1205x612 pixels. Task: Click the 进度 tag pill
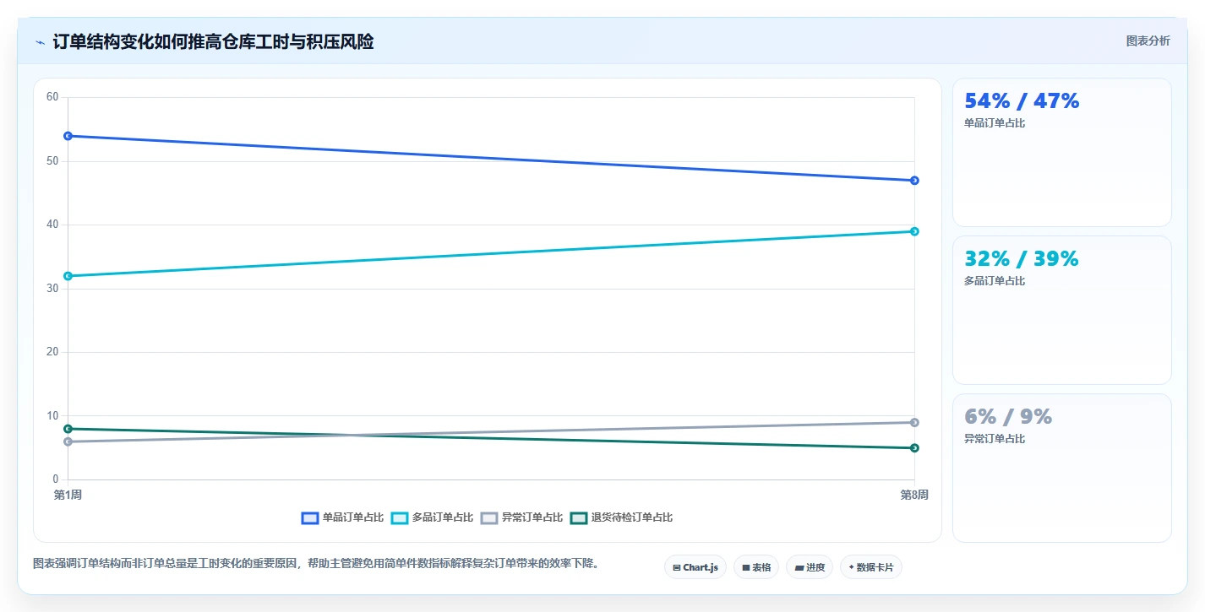pos(810,567)
